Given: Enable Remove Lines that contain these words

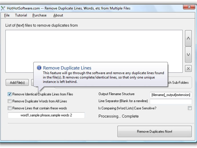Looking at the screenshot, I should click(9, 108).
